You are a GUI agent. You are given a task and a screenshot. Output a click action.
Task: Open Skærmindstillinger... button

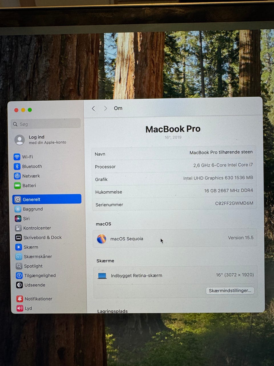coord(230,291)
